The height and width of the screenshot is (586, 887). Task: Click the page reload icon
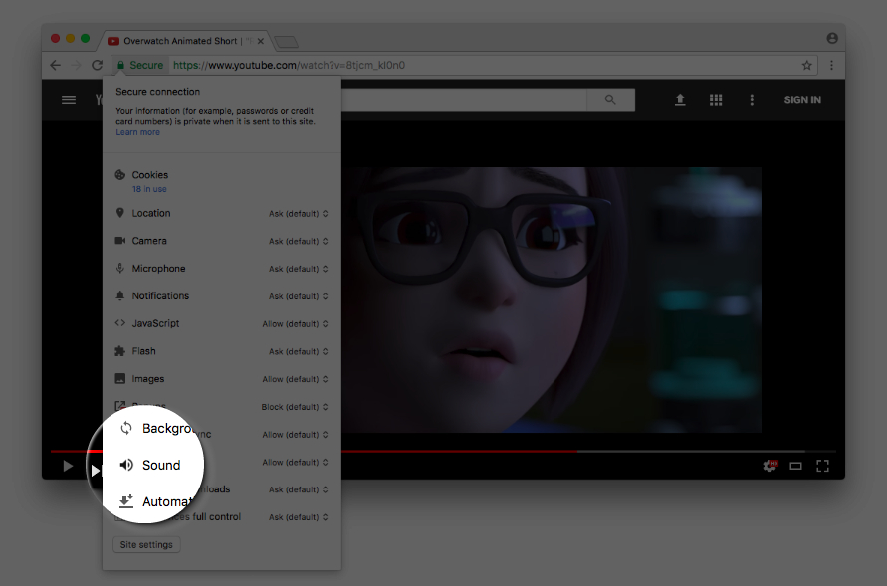pyautogui.click(x=97, y=64)
